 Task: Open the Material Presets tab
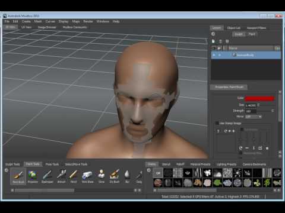tap(200, 164)
